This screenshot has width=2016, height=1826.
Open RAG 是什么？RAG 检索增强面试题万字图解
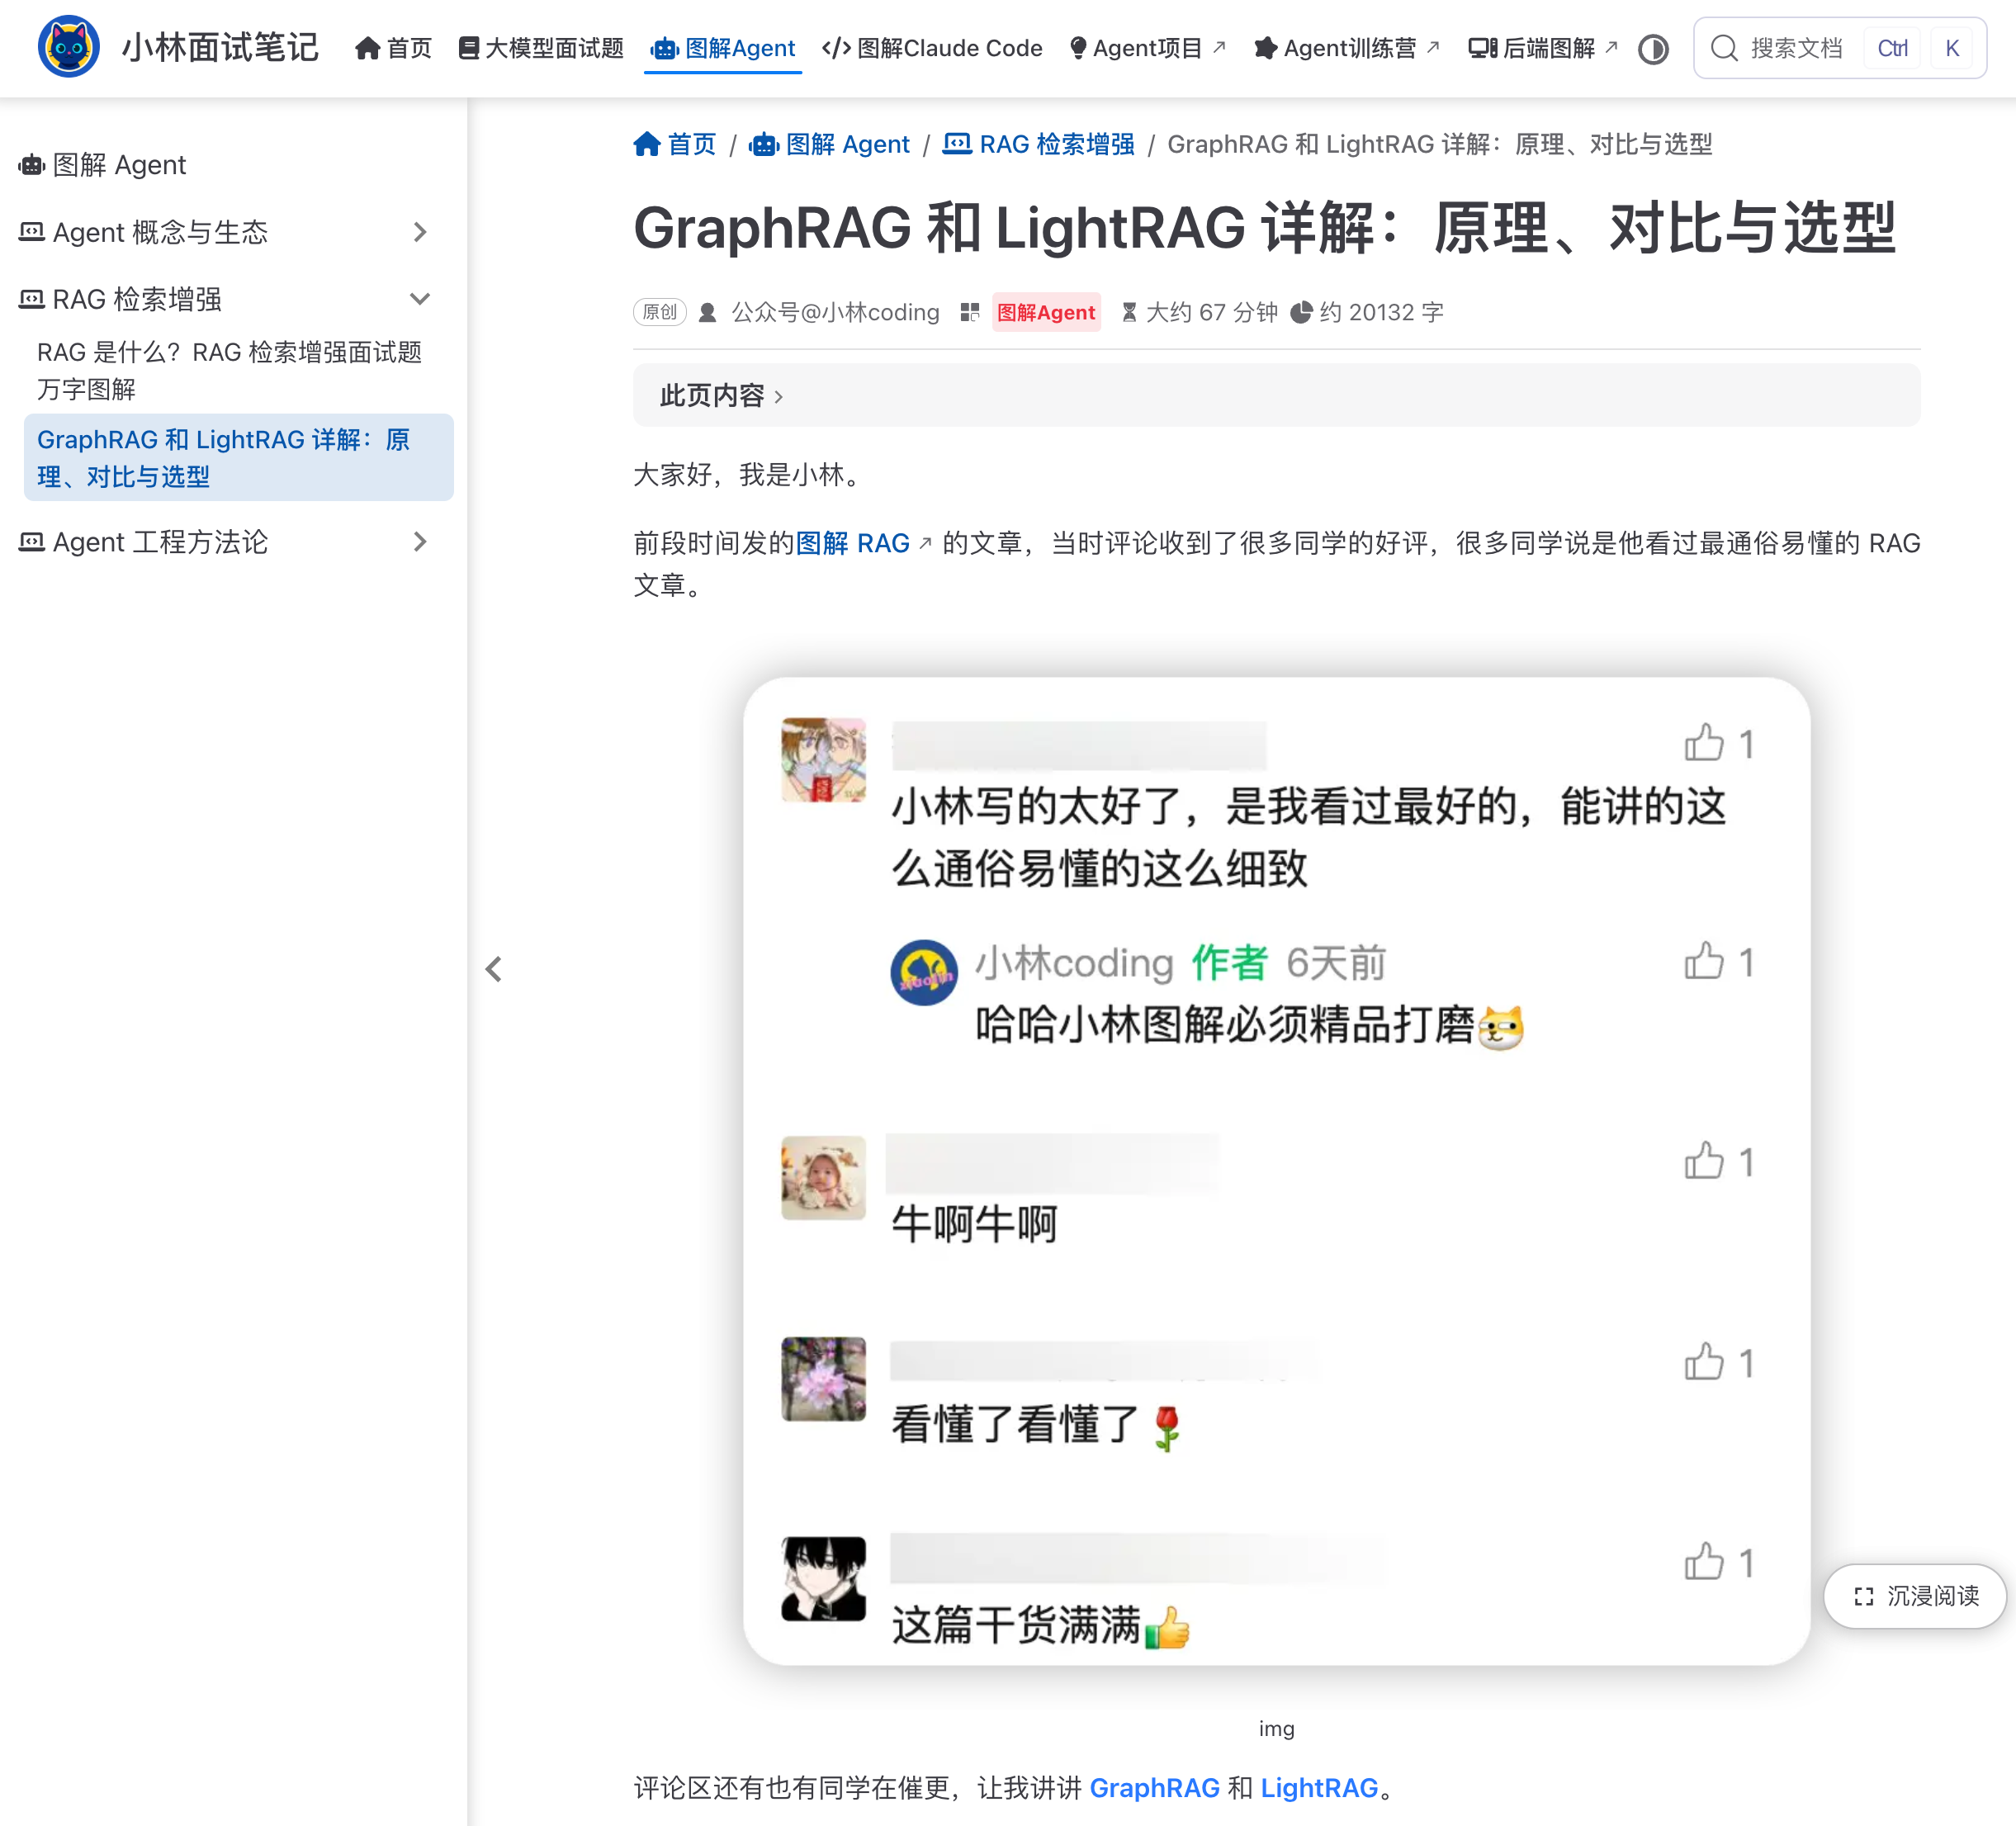point(238,370)
